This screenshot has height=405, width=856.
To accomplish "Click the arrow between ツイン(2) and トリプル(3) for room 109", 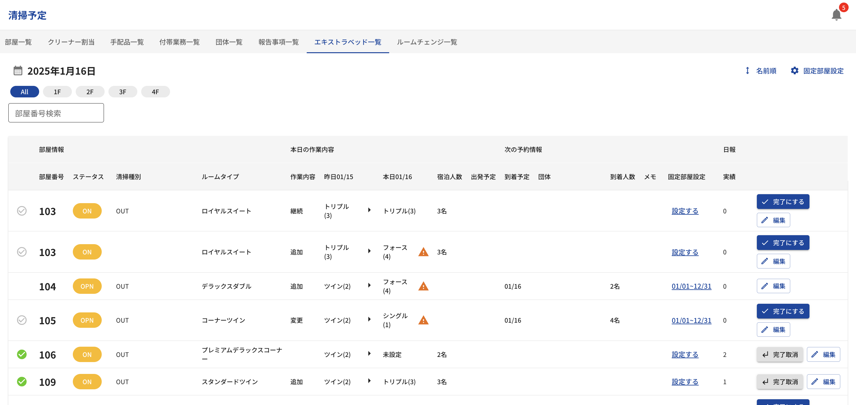I will tap(369, 381).
